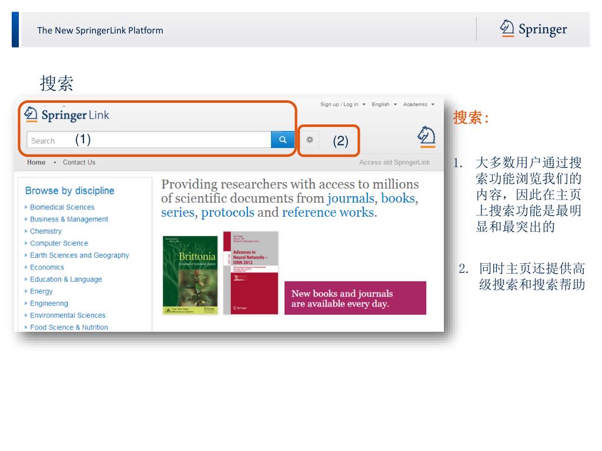The height and width of the screenshot is (451, 602).
Task: Open the Sign up / Log in dropdown
Action: (343, 105)
